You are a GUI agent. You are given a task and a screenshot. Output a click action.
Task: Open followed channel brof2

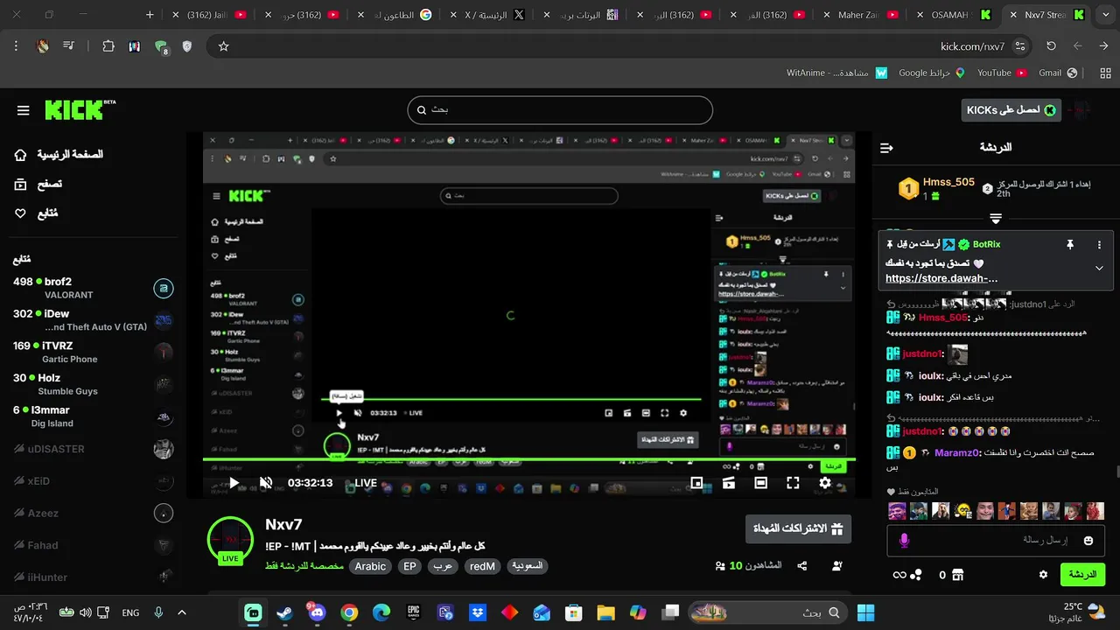click(x=92, y=288)
